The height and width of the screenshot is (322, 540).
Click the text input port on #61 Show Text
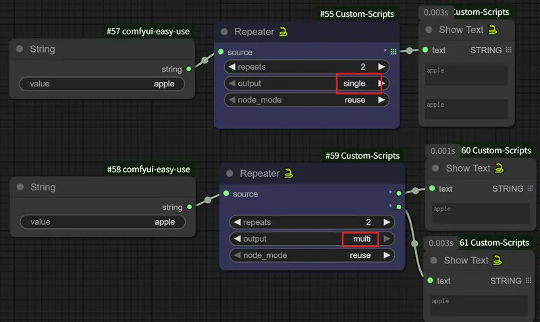coord(430,280)
